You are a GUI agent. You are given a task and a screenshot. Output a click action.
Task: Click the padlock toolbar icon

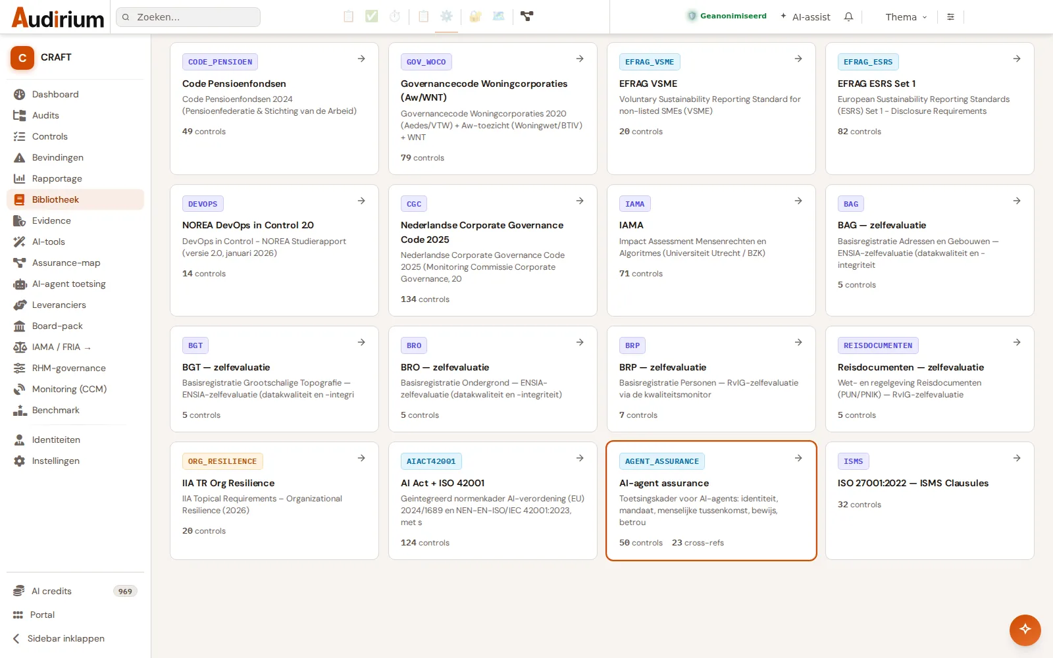(x=475, y=16)
